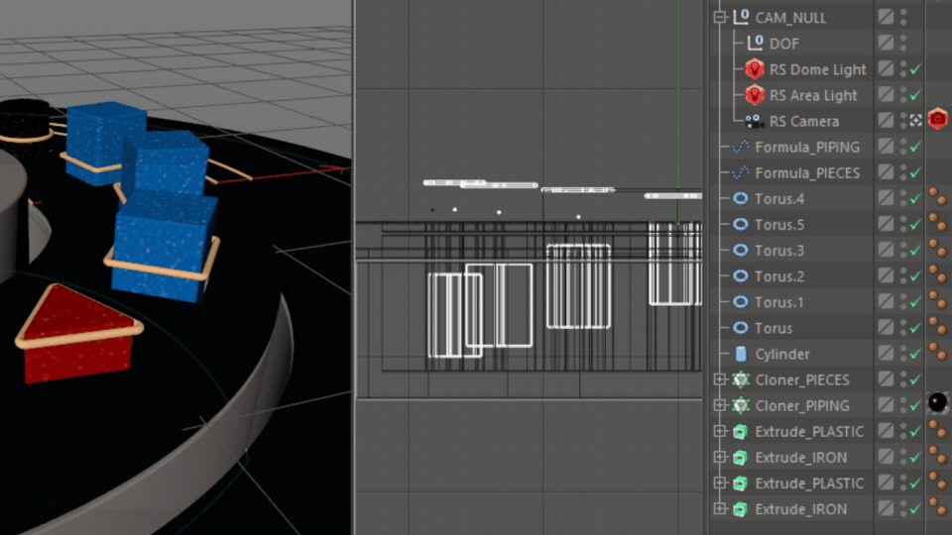Viewport: 952px width, 535px height.
Task: Expand the Cloner_PIECES hierarchy
Action: 721,379
